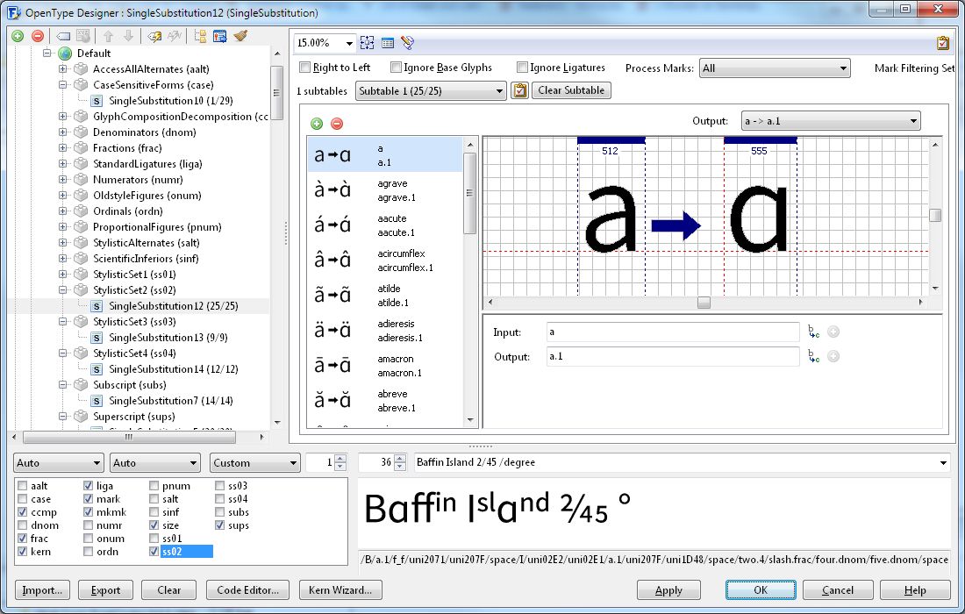Click the green add substitution icon above glyph list
The image size is (965, 614).
pos(317,124)
